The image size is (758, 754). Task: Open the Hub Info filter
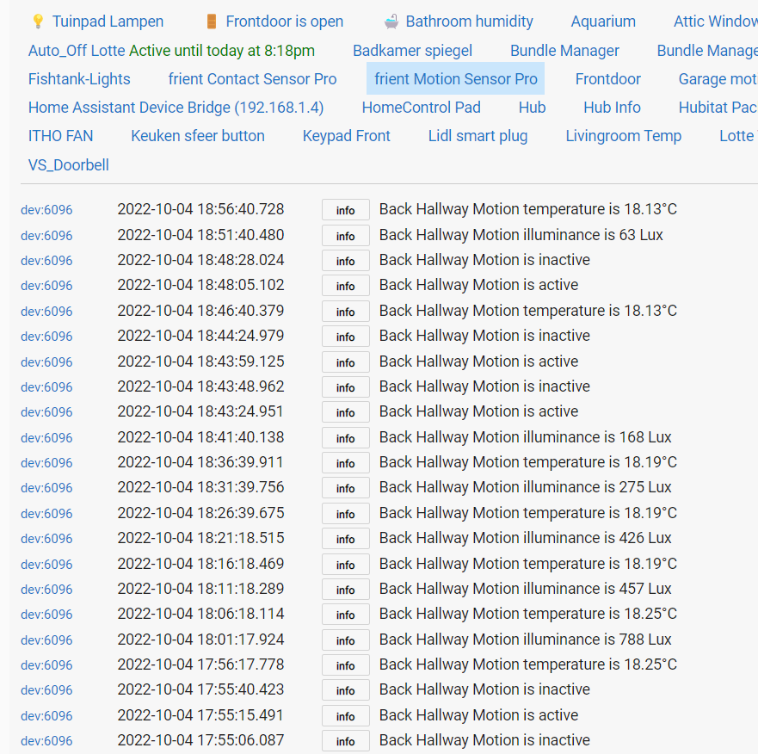tap(612, 108)
